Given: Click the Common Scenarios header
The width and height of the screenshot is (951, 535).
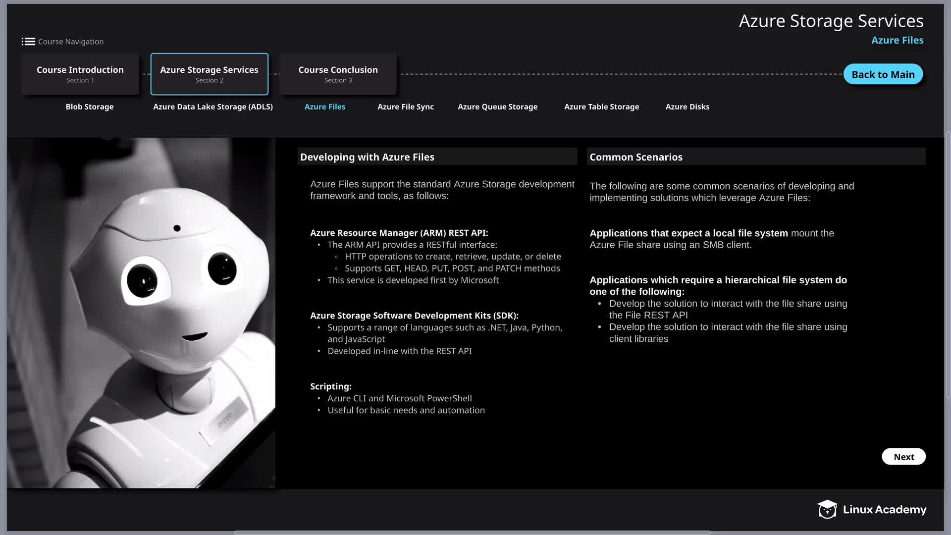Looking at the screenshot, I should 636,157.
